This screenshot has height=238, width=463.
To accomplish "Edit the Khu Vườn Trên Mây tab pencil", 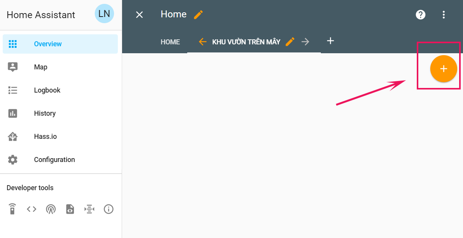I will click(290, 42).
